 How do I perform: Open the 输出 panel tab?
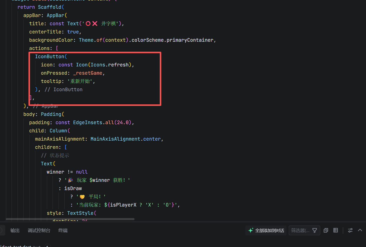15,231
